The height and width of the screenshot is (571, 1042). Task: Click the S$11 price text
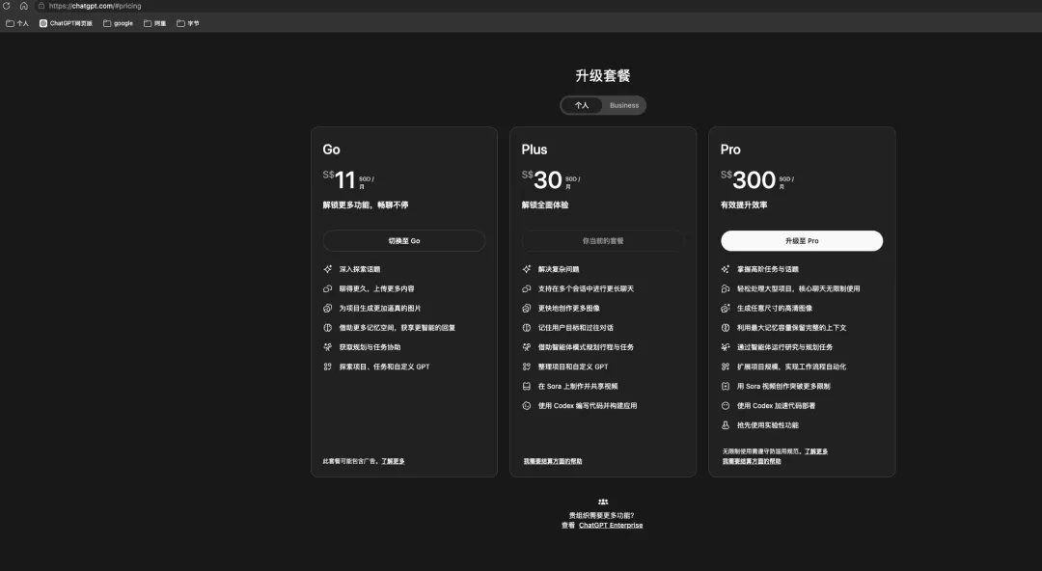coord(339,179)
